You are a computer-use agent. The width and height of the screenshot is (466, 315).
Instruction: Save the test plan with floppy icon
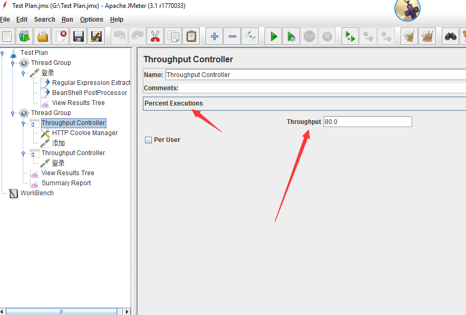click(x=78, y=36)
